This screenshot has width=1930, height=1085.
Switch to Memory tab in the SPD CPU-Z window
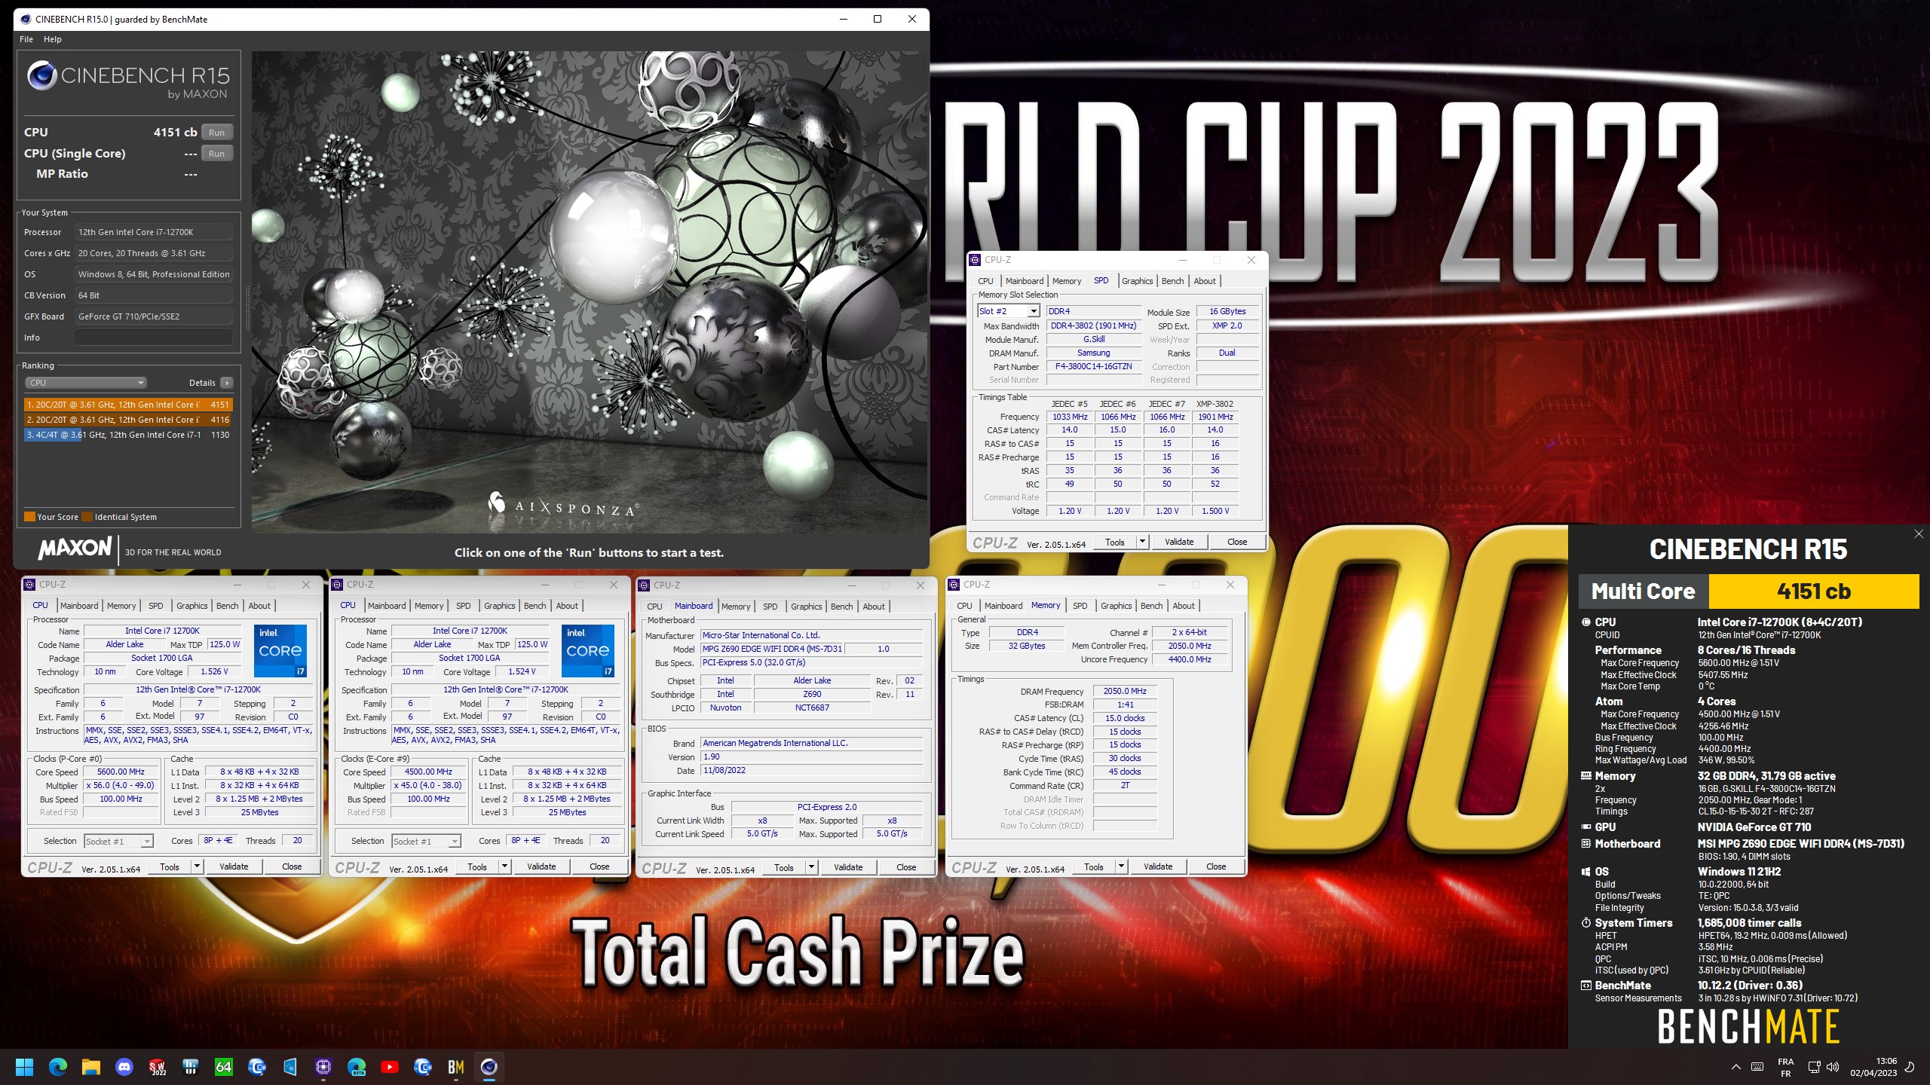(1066, 281)
